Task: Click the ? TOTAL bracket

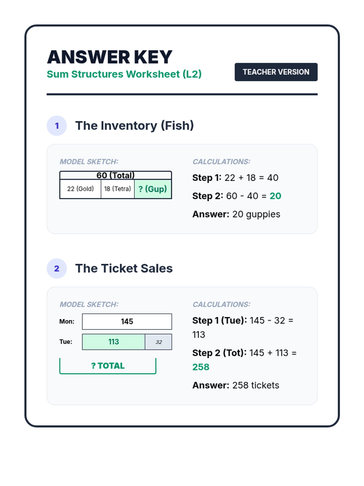Action: (108, 366)
